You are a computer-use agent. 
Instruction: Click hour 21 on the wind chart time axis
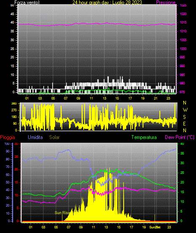[x=156, y=98]
